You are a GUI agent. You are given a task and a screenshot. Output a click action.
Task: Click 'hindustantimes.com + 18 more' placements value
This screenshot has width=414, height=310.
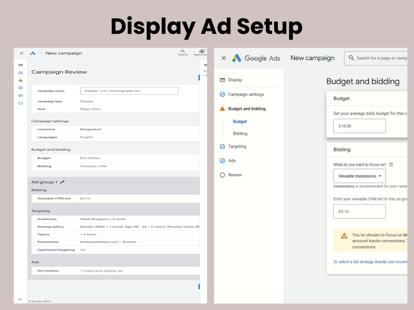(108, 242)
